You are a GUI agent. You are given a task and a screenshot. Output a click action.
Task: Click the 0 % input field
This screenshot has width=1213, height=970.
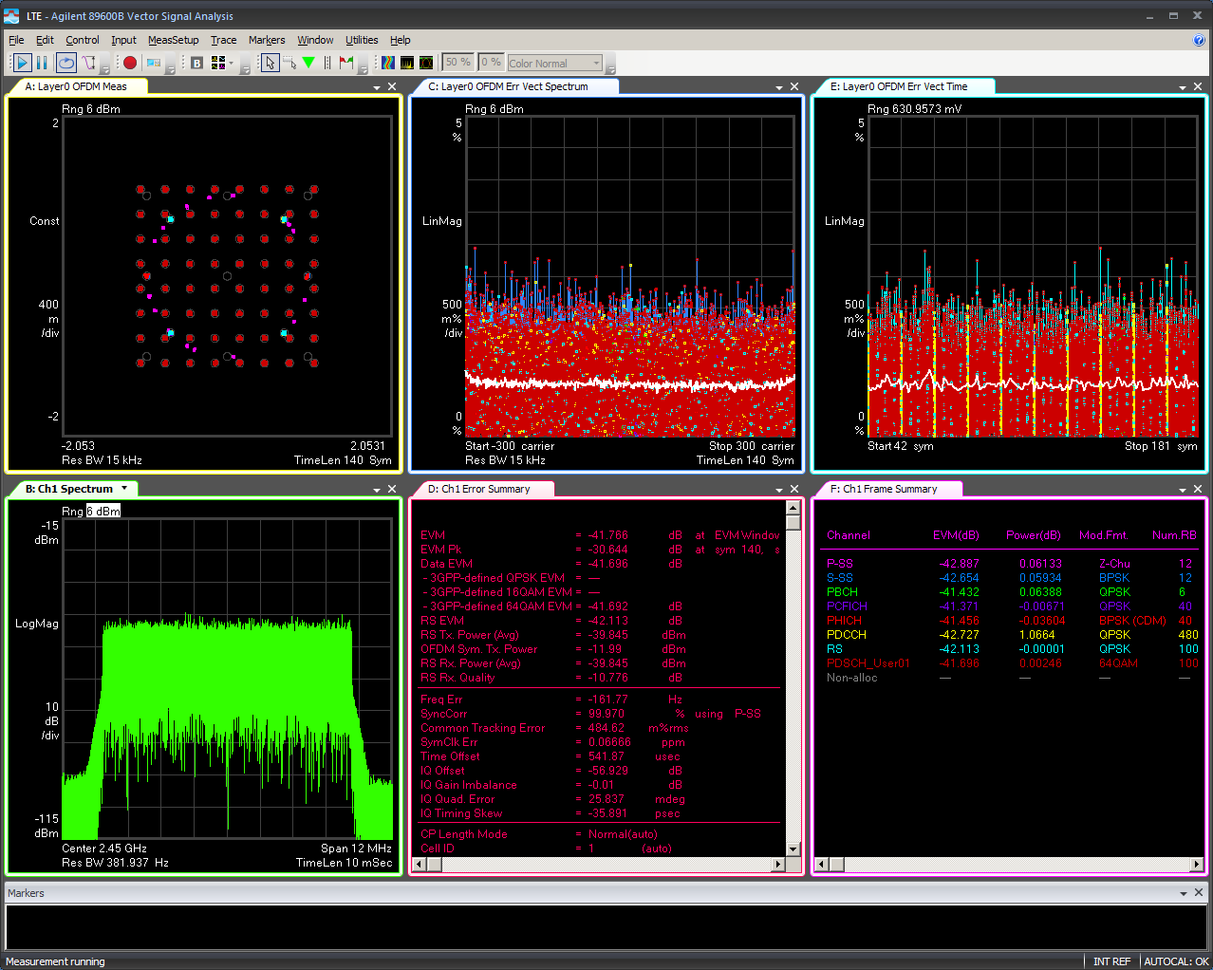pos(491,63)
